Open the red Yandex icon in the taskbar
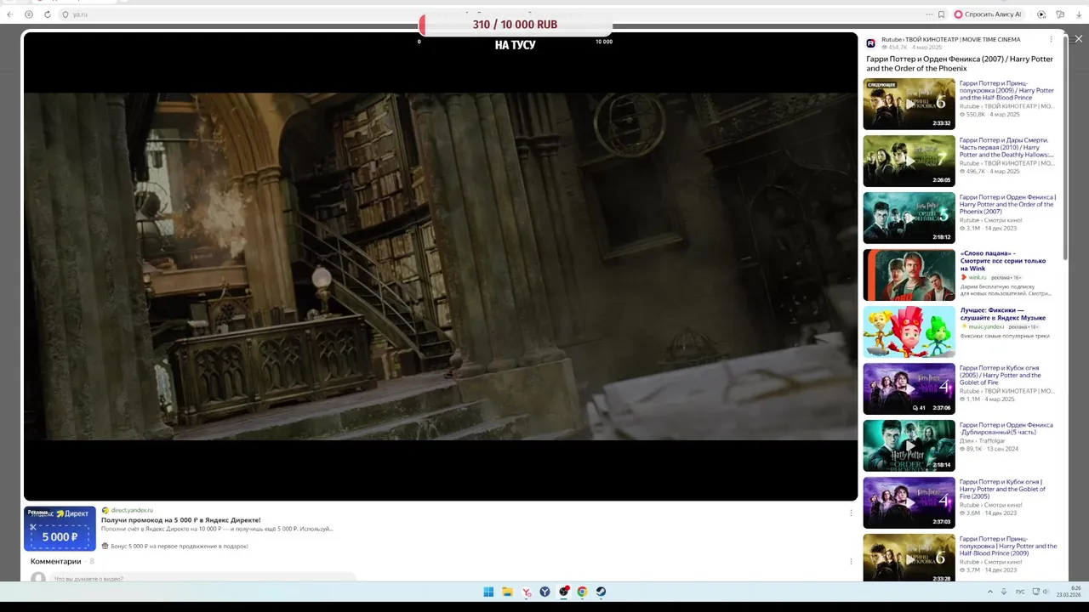 [x=527, y=592]
